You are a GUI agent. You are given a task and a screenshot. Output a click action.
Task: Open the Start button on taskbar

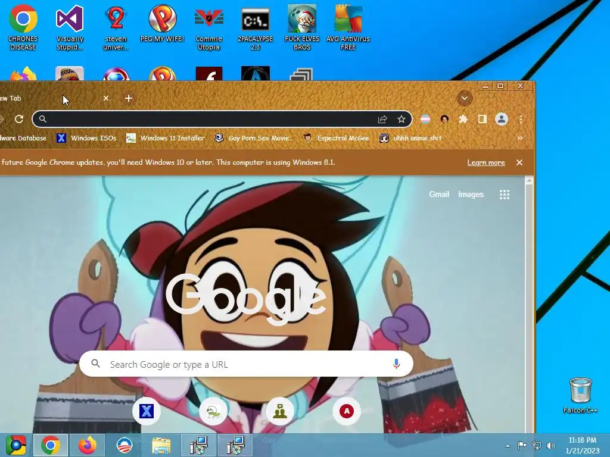(15, 445)
